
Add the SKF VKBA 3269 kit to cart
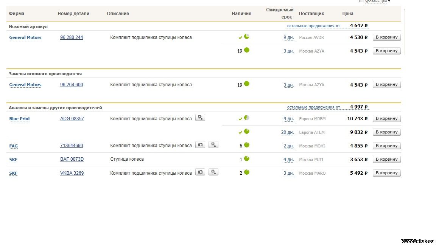pyautogui.click(x=386, y=173)
